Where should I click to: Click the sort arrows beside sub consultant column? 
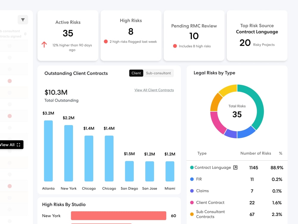[25, 34]
